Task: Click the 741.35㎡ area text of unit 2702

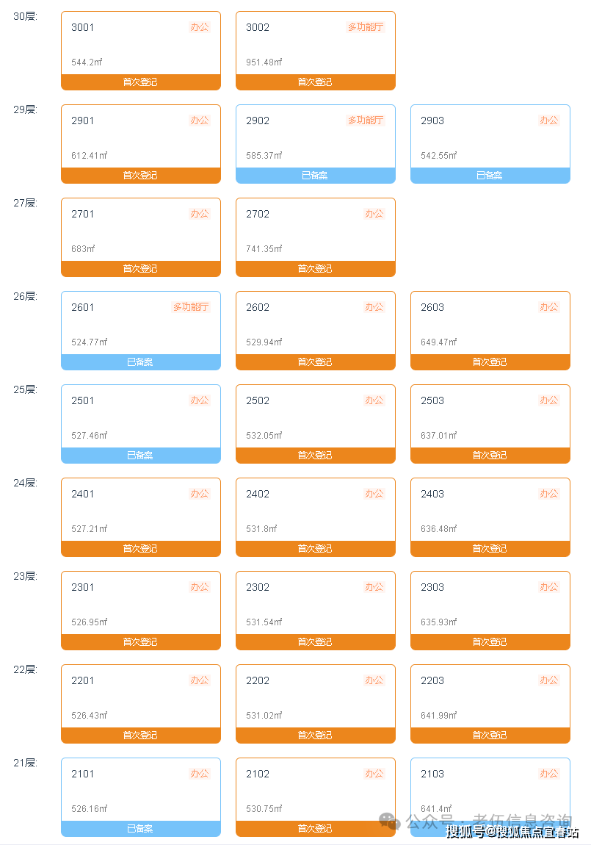Action: point(264,249)
